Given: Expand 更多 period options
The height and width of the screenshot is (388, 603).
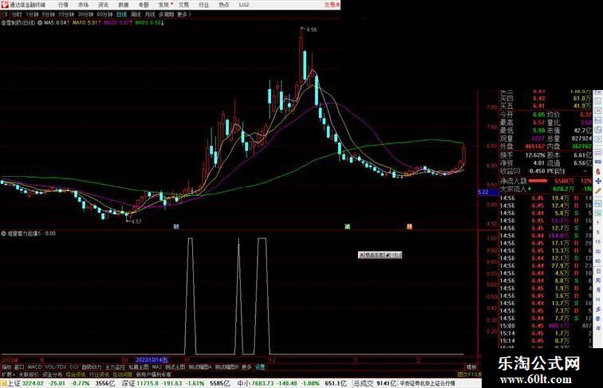Looking at the screenshot, I should [184, 14].
